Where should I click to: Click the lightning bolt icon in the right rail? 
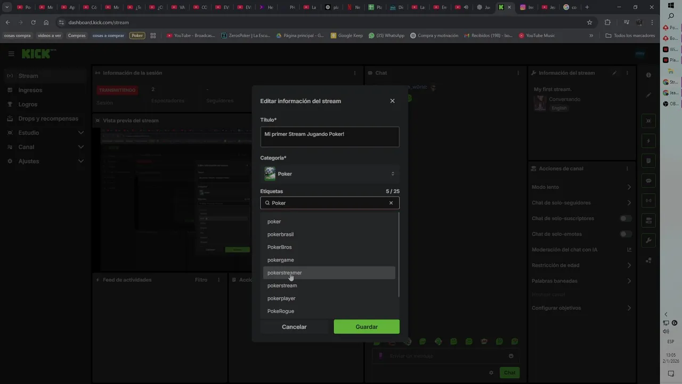[x=648, y=141]
